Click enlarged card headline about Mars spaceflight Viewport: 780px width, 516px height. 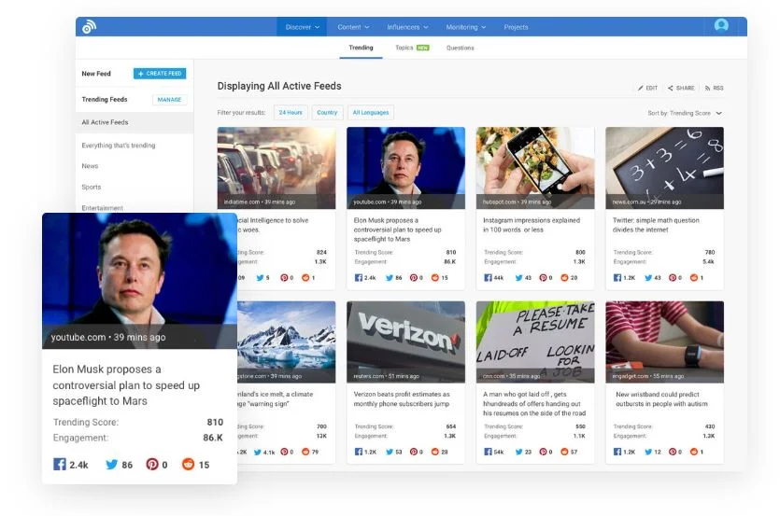point(126,385)
